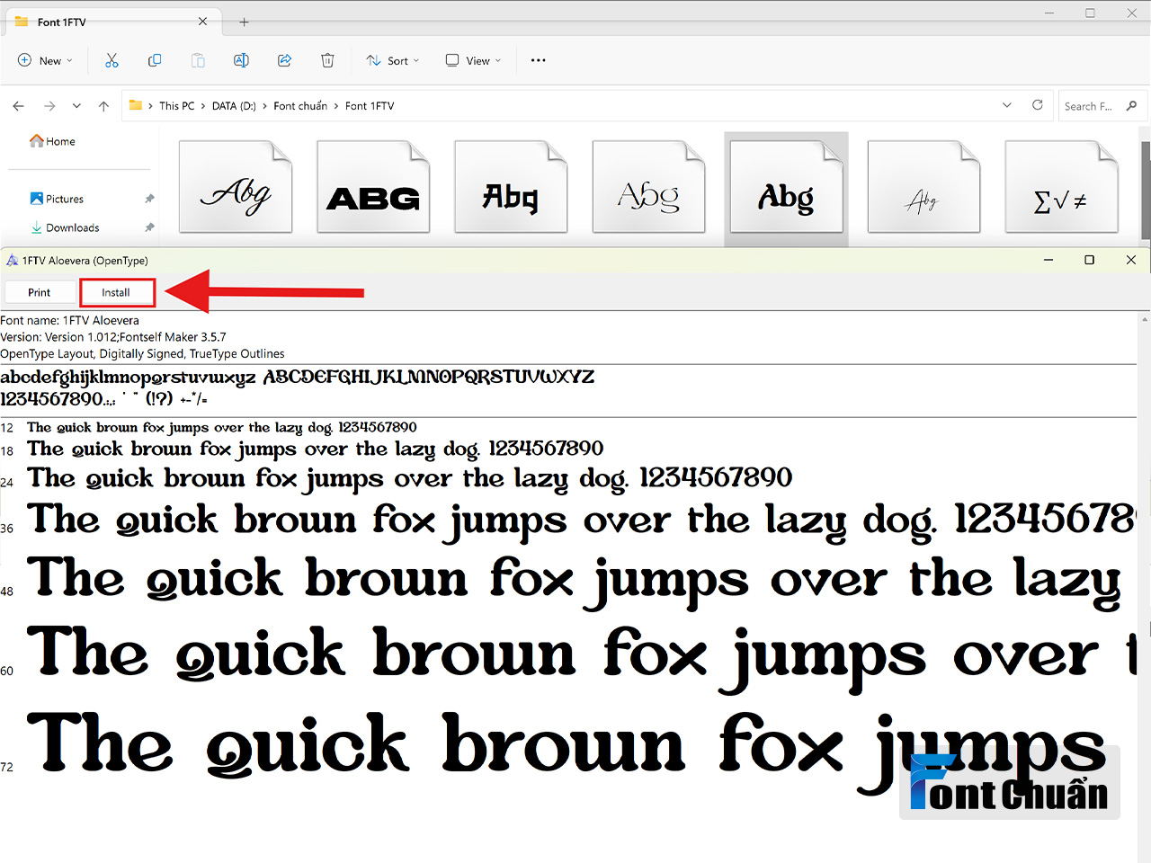This screenshot has width=1151, height=863.
Task: Click the Install font button
Action: click(x=116, y=293)
